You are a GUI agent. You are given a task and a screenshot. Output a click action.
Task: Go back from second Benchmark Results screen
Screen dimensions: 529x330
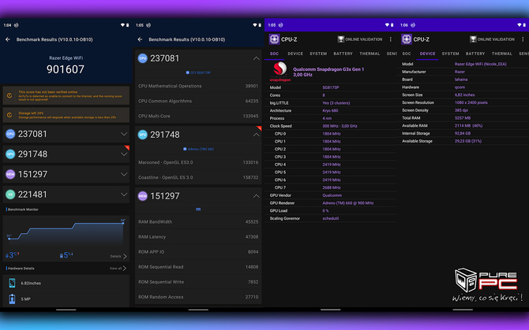tap(140, 39)
